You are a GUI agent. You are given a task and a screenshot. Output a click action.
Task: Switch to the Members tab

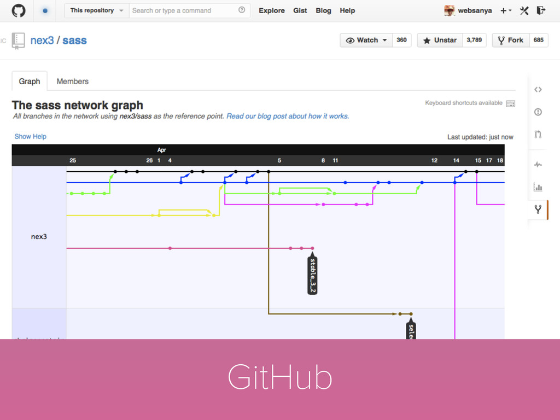73,81
